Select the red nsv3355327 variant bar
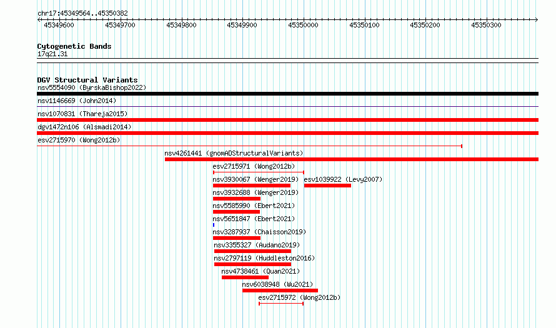556x328 pixels. pyautogui.click(x=252, y=251)
